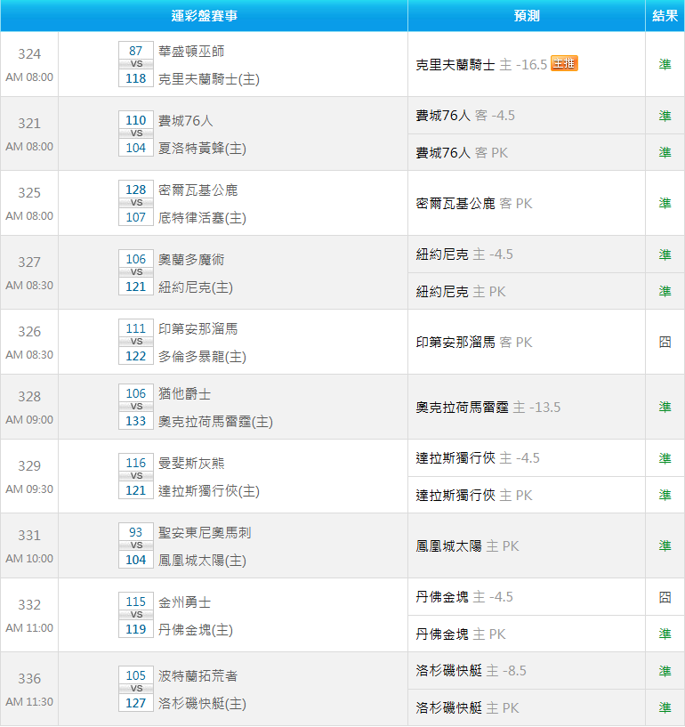685x727 pixels.
Task: Select team 費城76人 in game 321
Action: click(185, 120)
